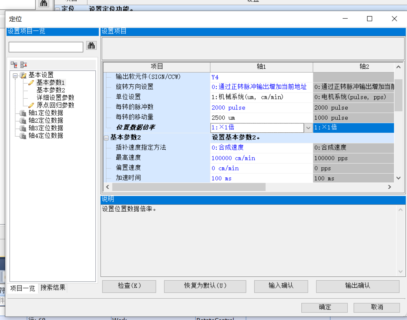Image resolution: width=407 pixels, height=320 pixels.
Task: Collapse the 基本设置 tree node
Action: pyautogui.click(x=15, y=75)
